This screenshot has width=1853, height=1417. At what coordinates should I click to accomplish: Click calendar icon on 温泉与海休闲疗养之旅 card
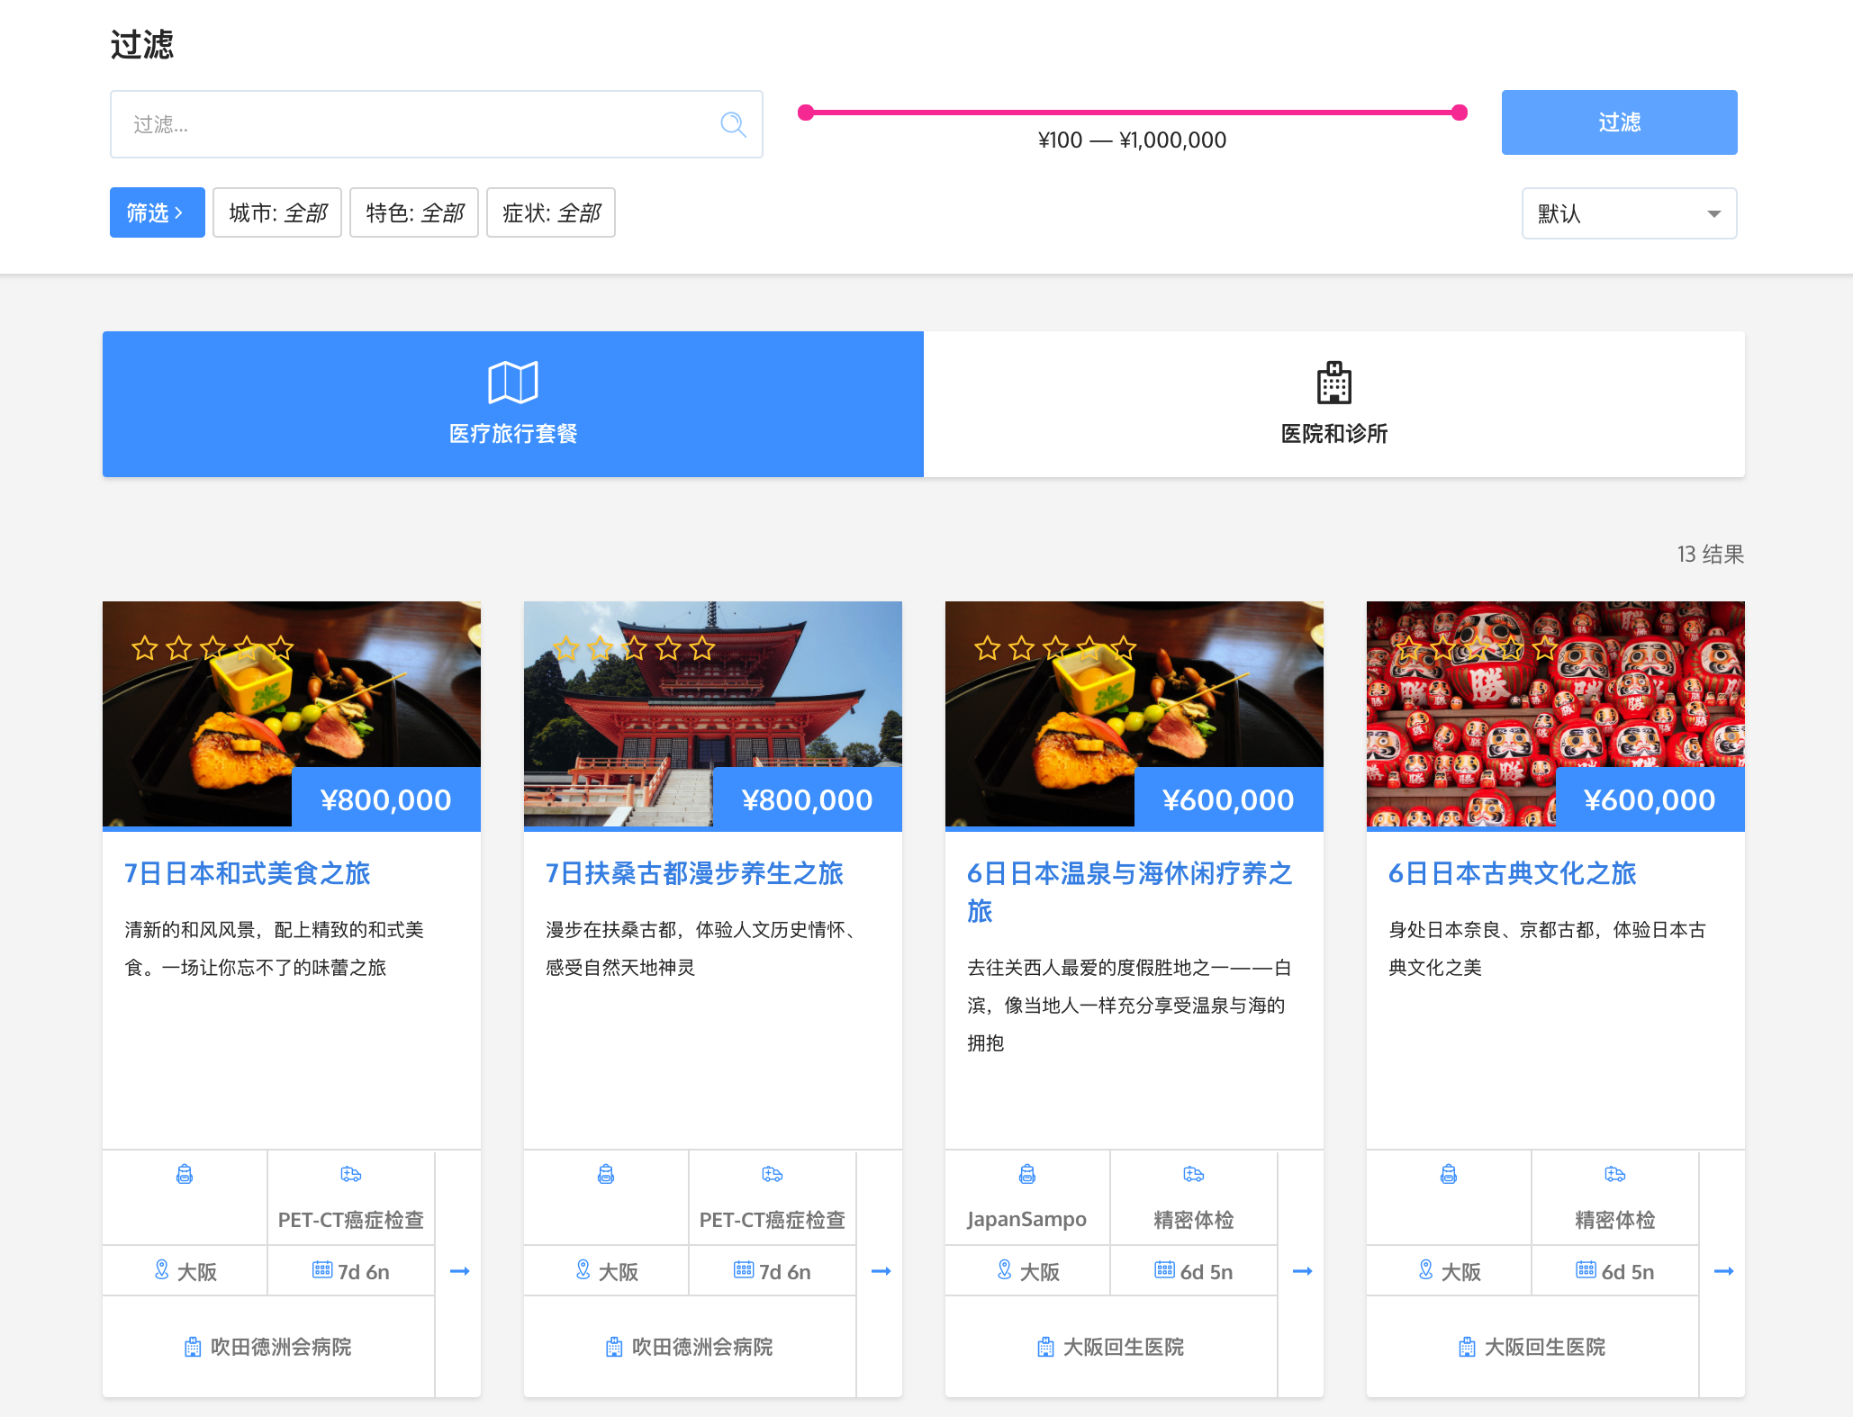pos(1165,1269)
